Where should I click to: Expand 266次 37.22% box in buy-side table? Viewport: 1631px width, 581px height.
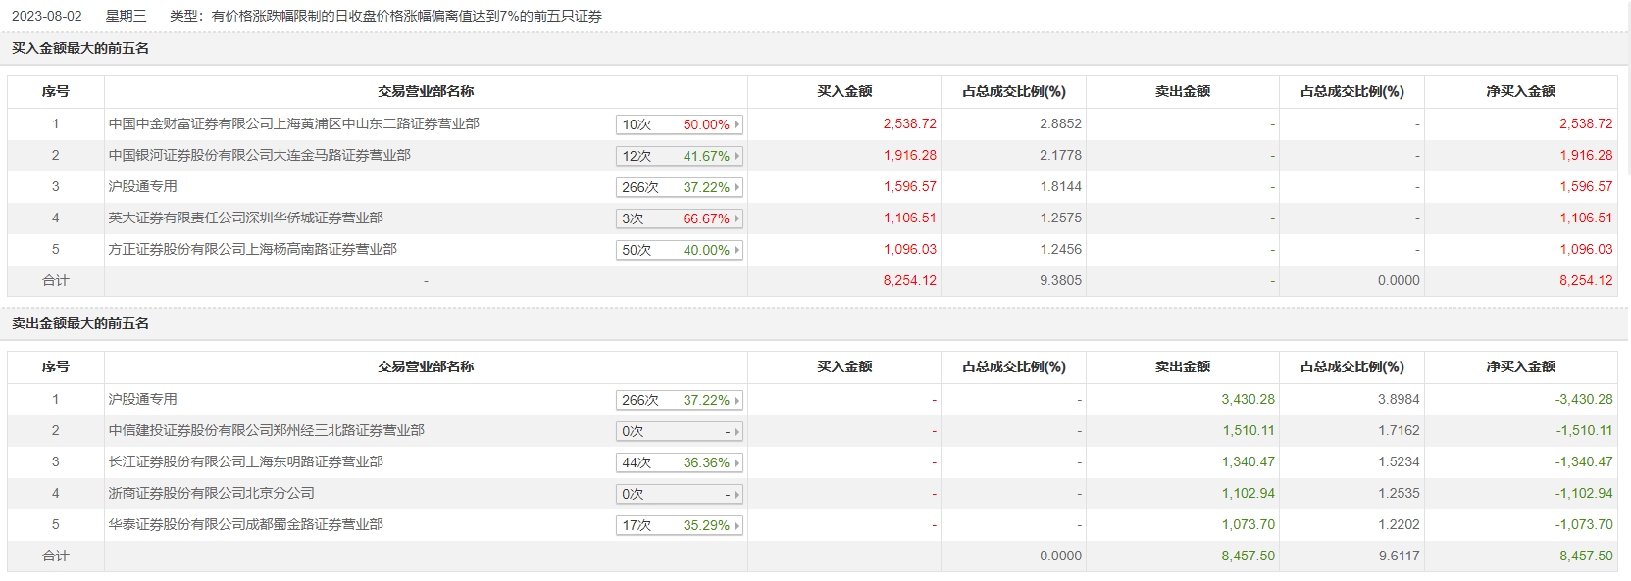coord(679,188)
